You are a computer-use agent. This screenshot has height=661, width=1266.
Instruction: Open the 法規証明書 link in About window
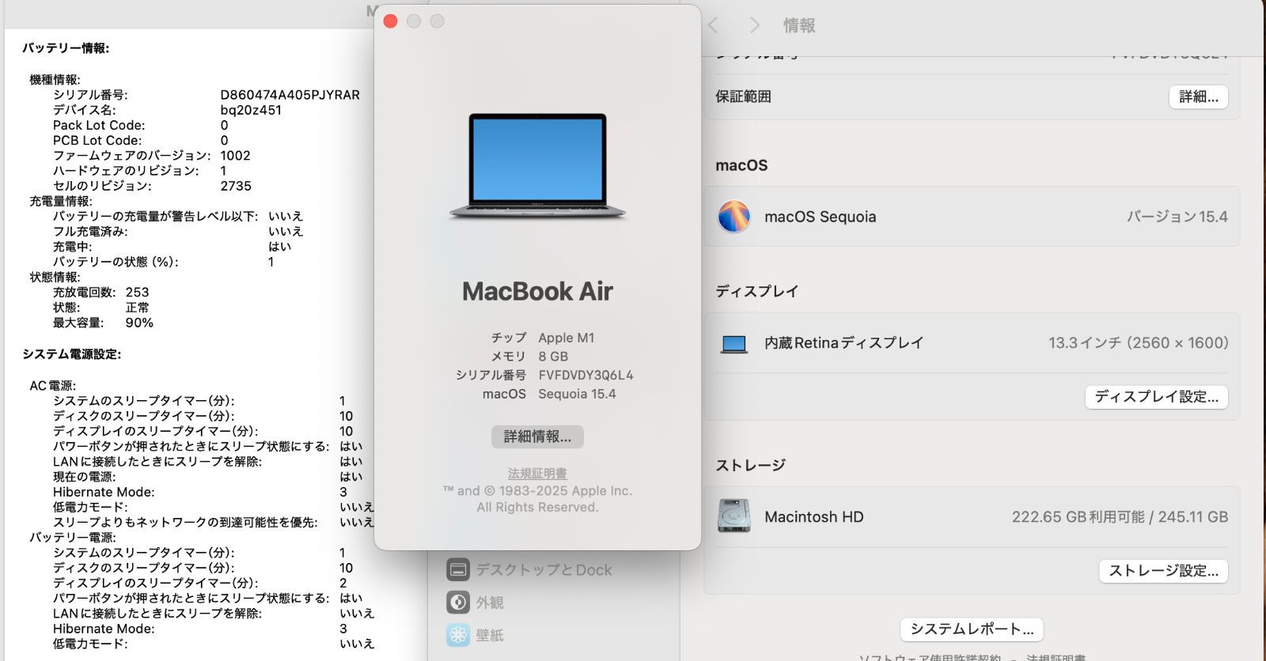click(537, 473)
